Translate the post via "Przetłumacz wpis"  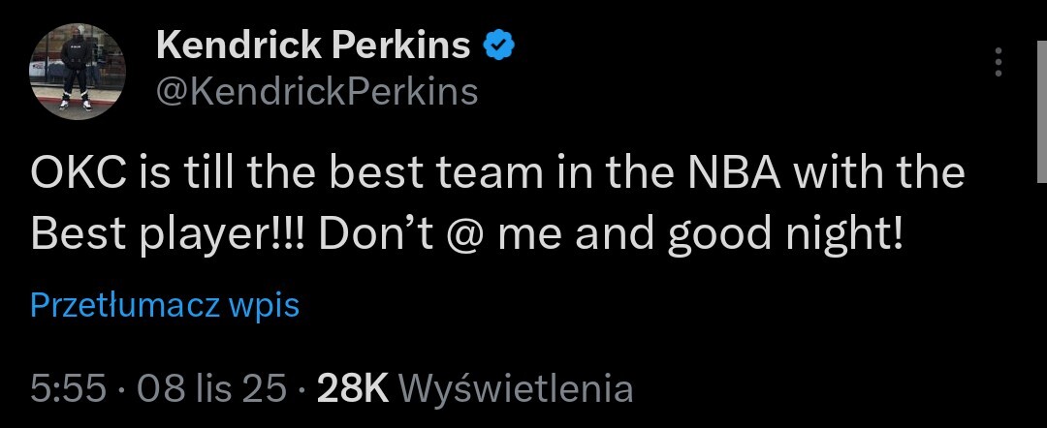pos(165,306)
